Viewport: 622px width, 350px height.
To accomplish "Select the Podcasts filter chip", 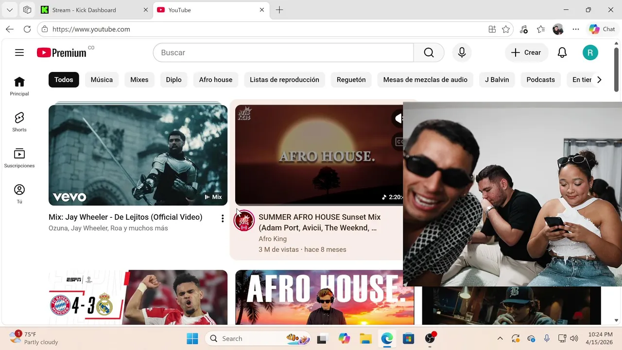I will (541, 80).
